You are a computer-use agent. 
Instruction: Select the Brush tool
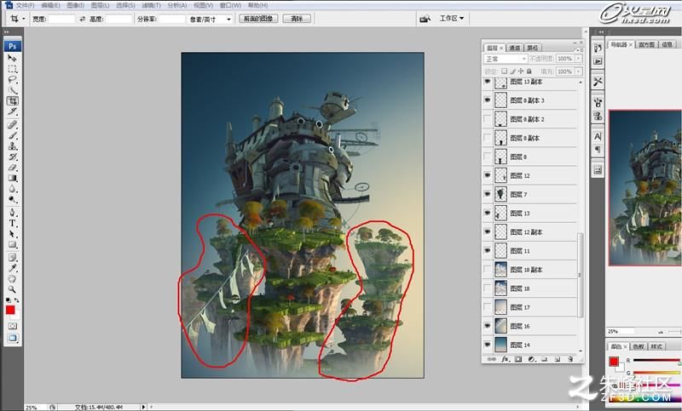12,135
